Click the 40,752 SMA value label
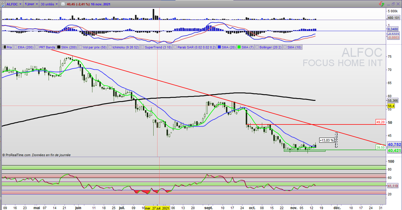Image resolution: width=402 pixels, height=210 pixels. click(x=394, y=145)
